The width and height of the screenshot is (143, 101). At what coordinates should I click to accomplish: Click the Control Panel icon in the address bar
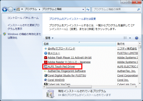[x=18, y=9]
